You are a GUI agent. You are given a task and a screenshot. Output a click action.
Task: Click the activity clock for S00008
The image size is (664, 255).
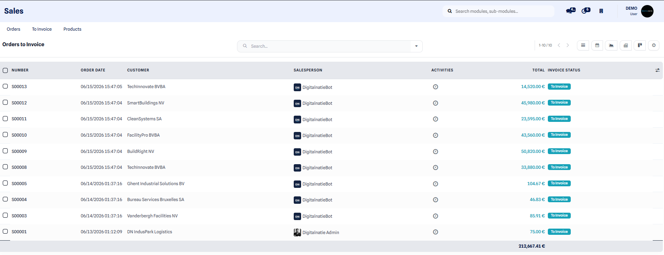tap(436, 168)
